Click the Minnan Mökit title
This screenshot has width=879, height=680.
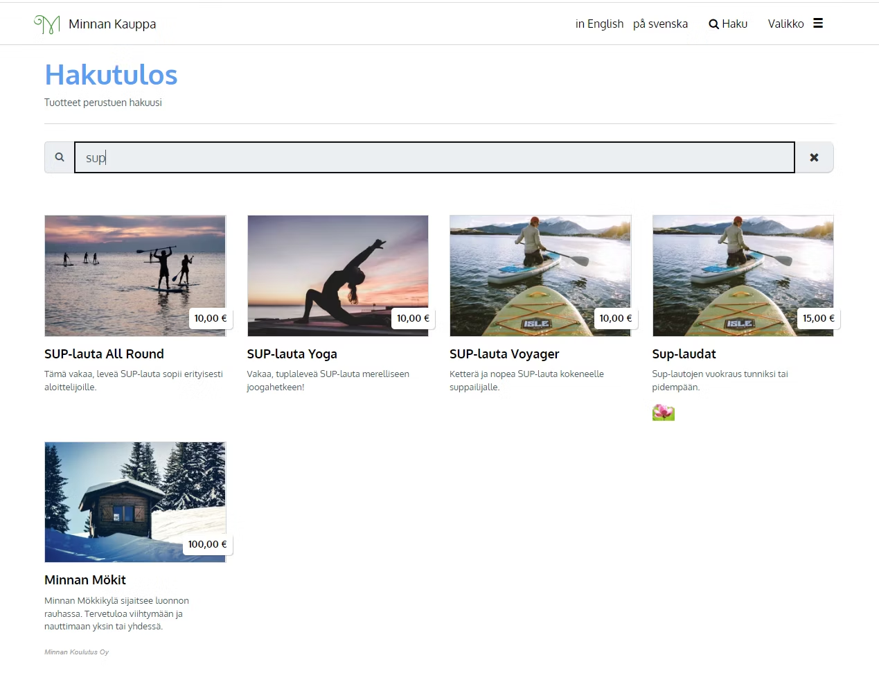tap(85, 580)
